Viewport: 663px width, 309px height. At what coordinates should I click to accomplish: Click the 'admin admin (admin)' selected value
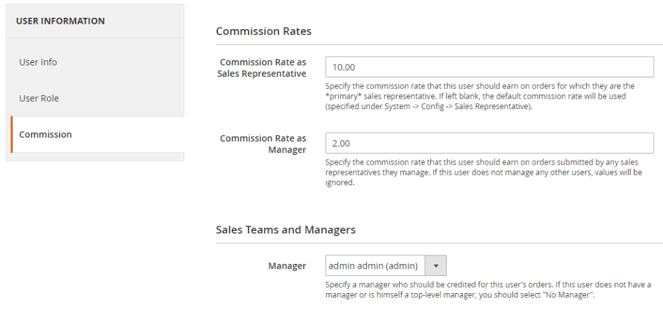click(373, 266)
